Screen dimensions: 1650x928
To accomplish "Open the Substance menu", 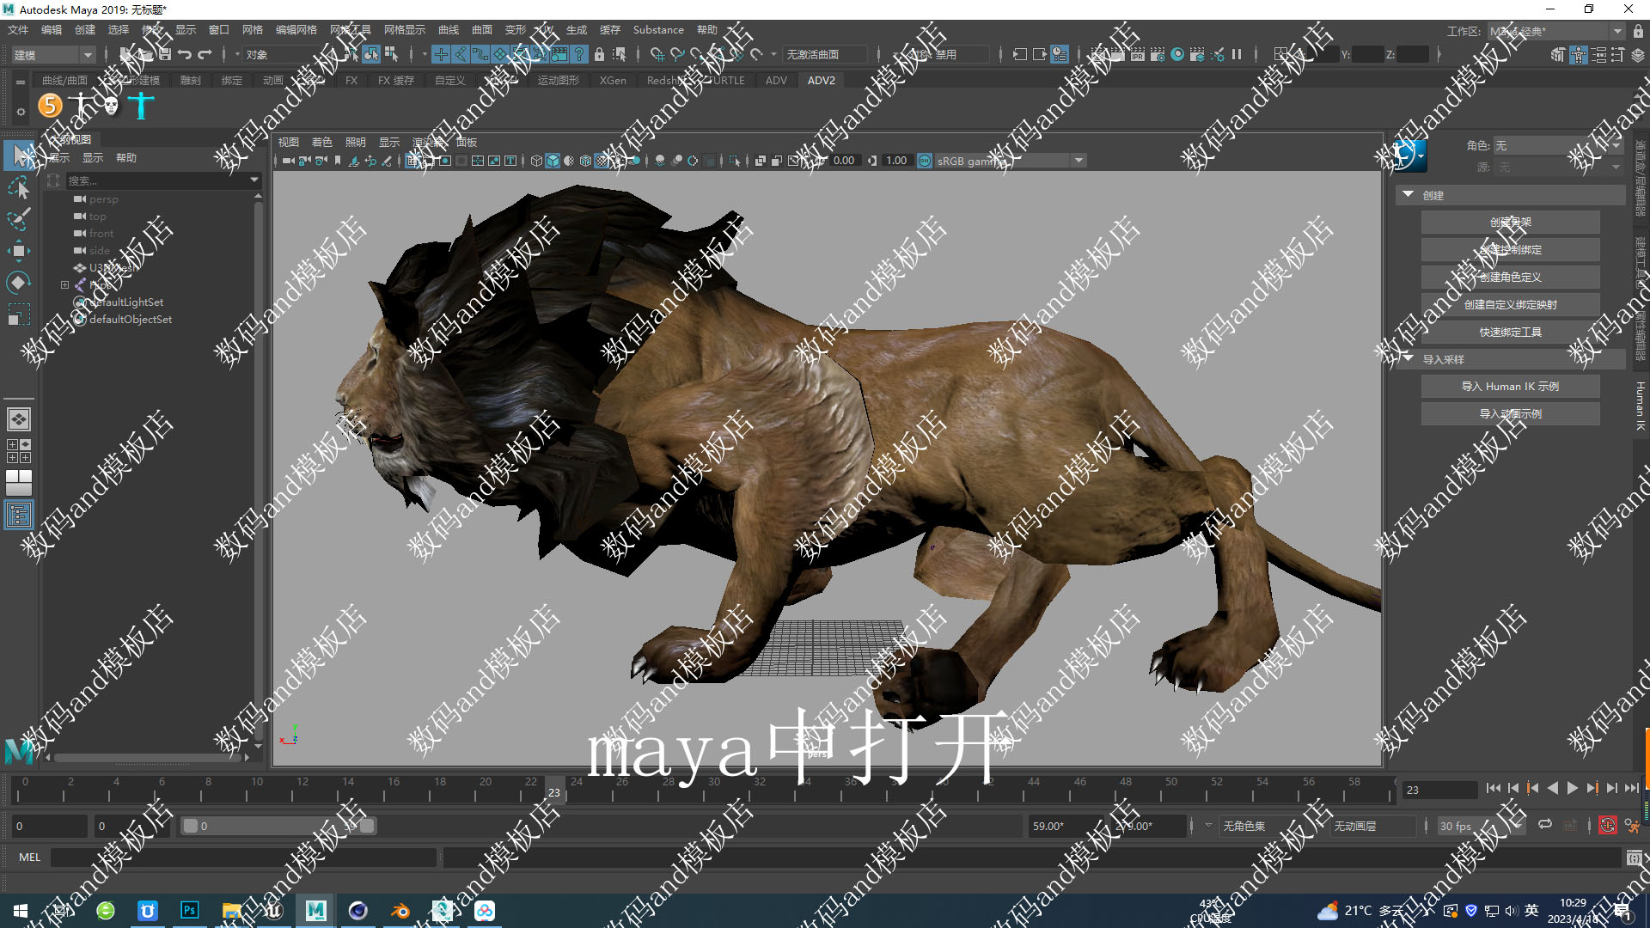I will tap(658, 29).
